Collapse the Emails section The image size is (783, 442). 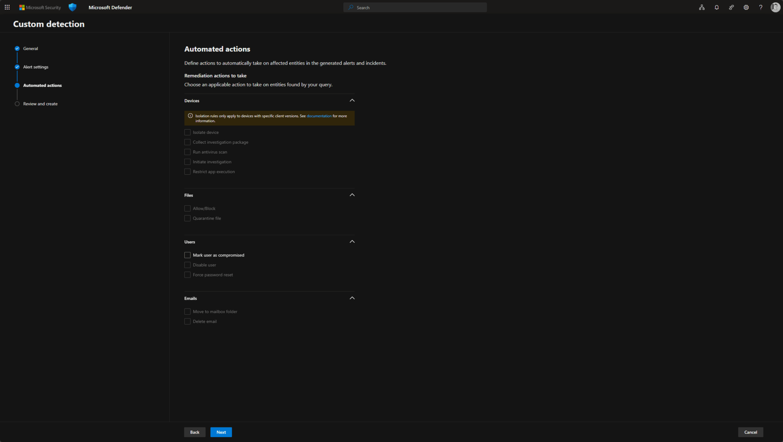click(352, 298)
